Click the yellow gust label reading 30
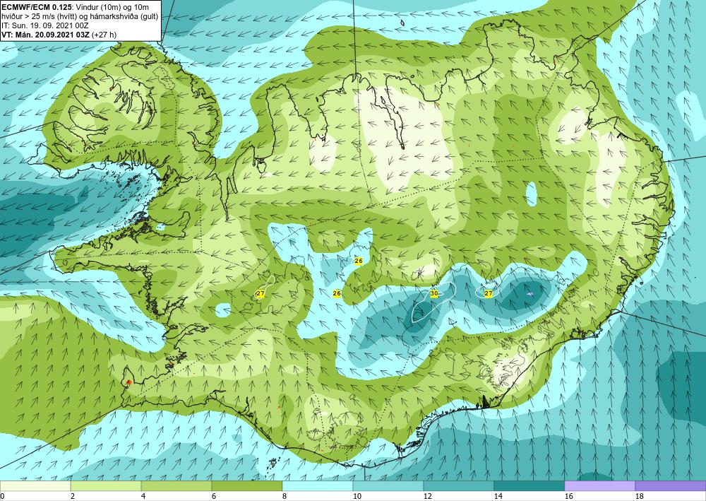Viewport: 706px width, 501px height. point(434,293)
